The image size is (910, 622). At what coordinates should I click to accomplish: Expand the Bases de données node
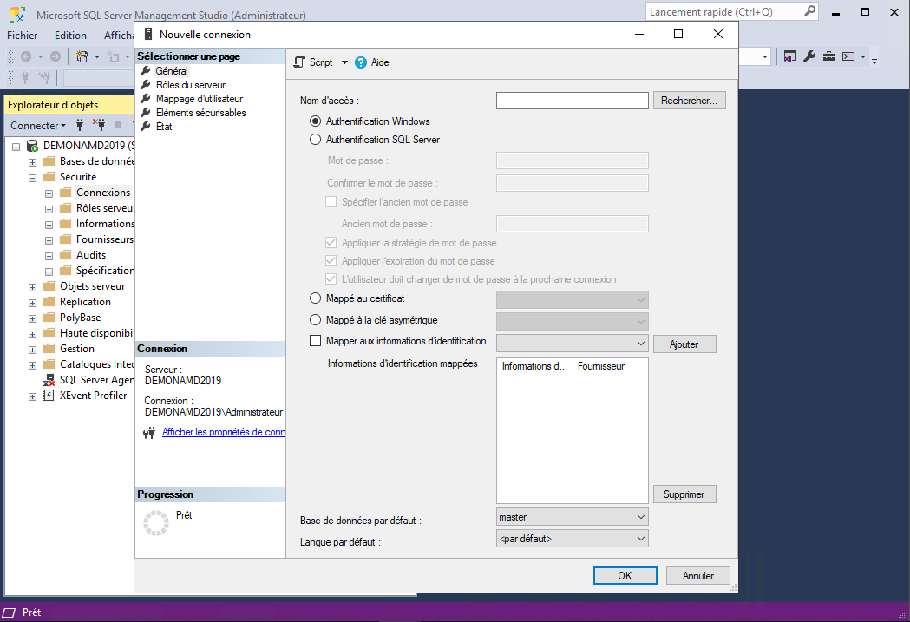pyautogui.click(x=32, y=162)
